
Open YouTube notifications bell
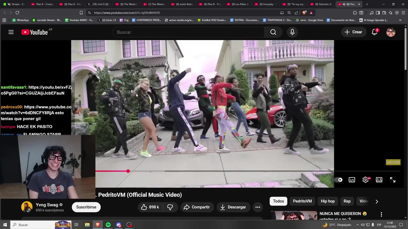point(375,32)
